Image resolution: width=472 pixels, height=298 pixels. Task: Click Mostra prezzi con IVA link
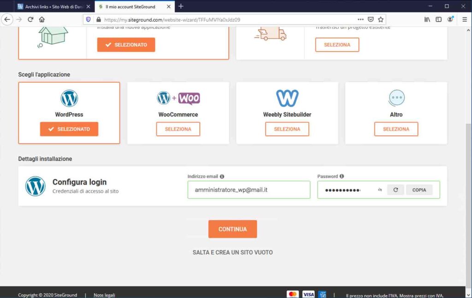point(421,296)
